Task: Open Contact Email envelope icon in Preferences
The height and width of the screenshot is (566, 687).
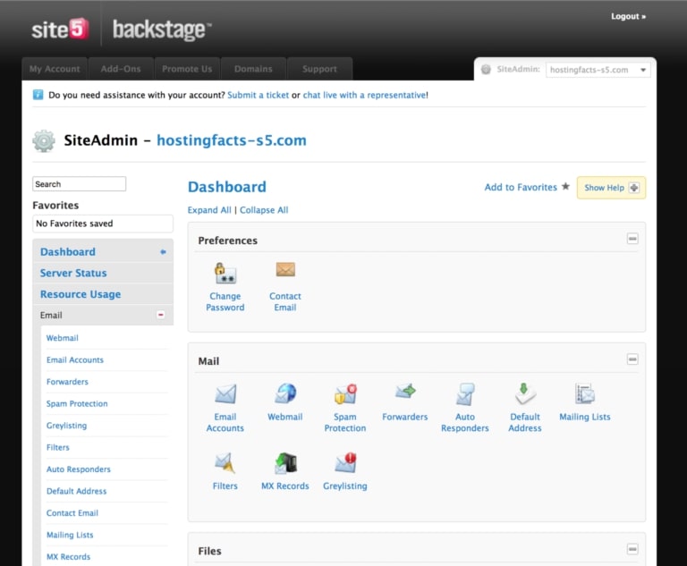Action: click(x=285, y=270)
